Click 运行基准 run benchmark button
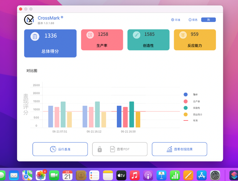The width and height of the screenshot is (238, 181). (60, 149)
